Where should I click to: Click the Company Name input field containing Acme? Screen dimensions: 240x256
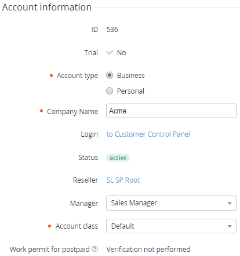tap(171, 111)
